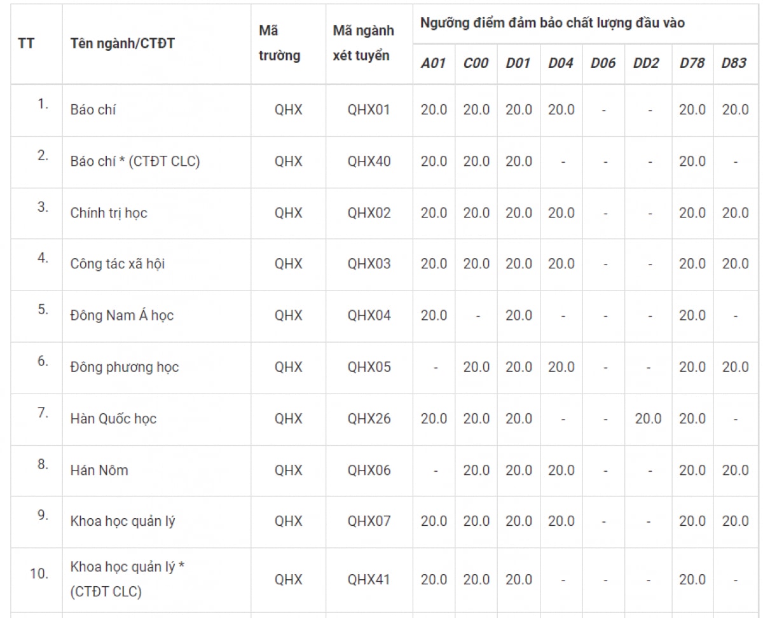Click the A01 column header
The image size is (763, 618).
click(434, 64)
